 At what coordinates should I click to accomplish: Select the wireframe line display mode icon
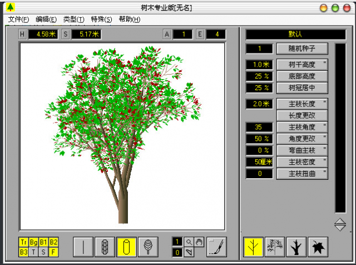pyautogui.click(x=83, y=247)
